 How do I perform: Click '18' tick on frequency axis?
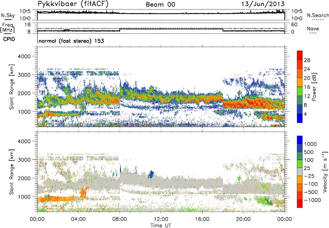[28, 25]
